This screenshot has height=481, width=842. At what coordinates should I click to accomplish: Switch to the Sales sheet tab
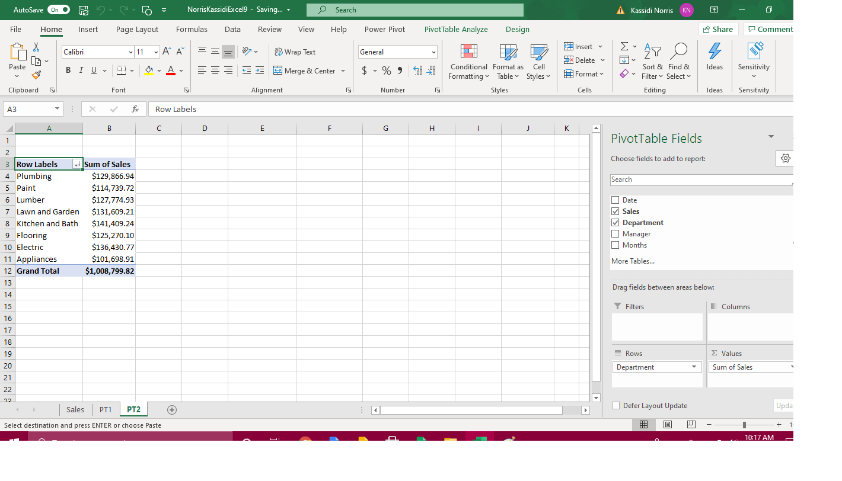pyautogui.click(x=75, y=410)
